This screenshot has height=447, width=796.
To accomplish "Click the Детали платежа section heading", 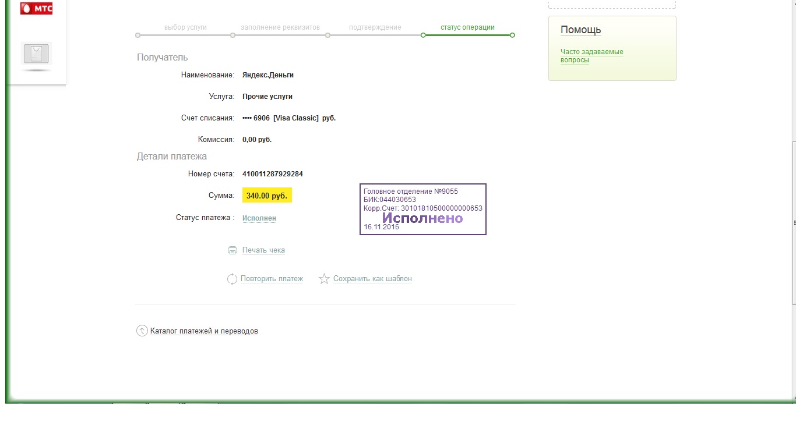I will [x=172, y=157].
